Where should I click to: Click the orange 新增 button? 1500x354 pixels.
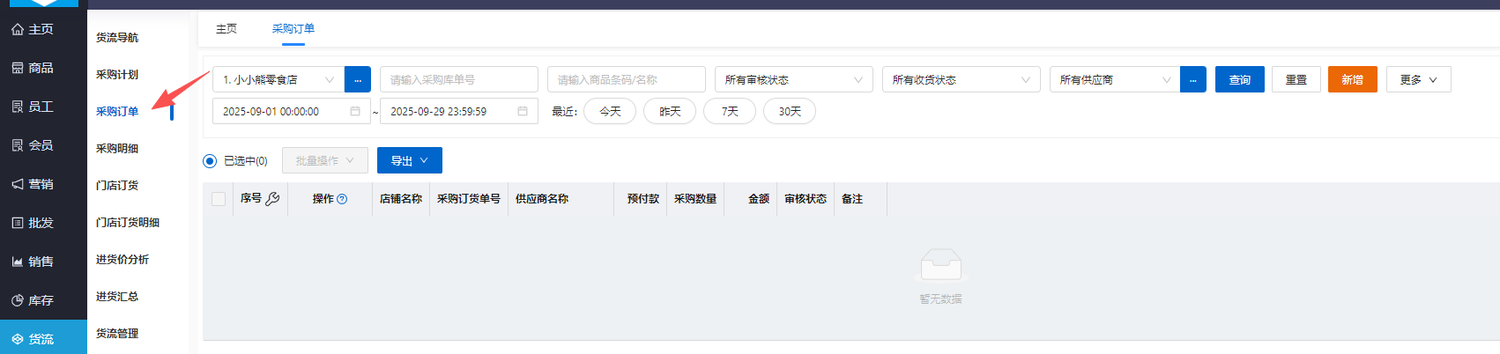[1352, 80]
